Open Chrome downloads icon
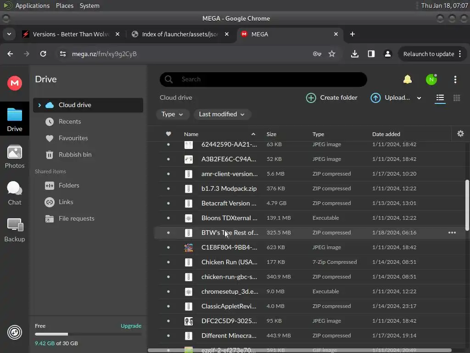470x353 pixels. click(355, 54)
